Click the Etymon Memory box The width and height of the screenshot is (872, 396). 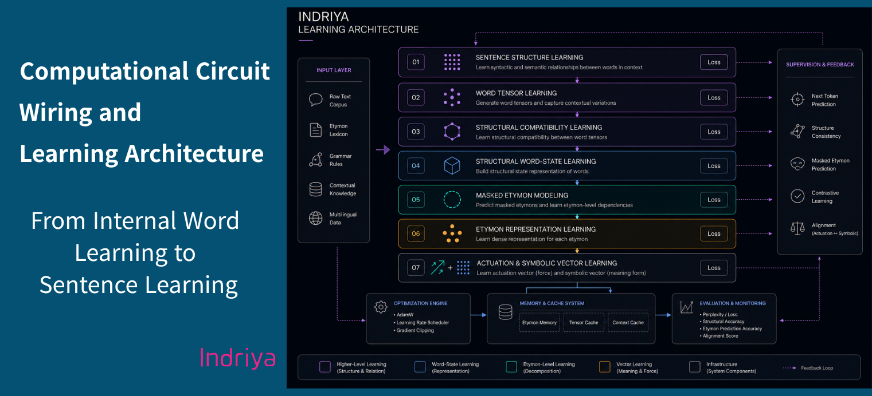539,322
